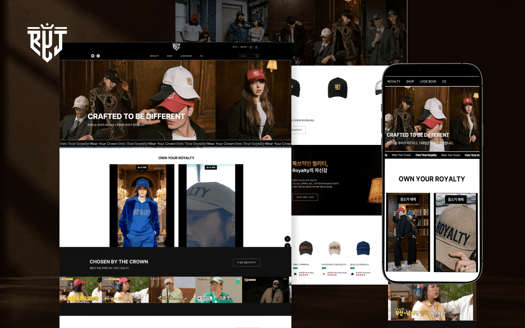
Task: Tap LOOK BOOK in the phone mockup nav
Action: [428, 82]
